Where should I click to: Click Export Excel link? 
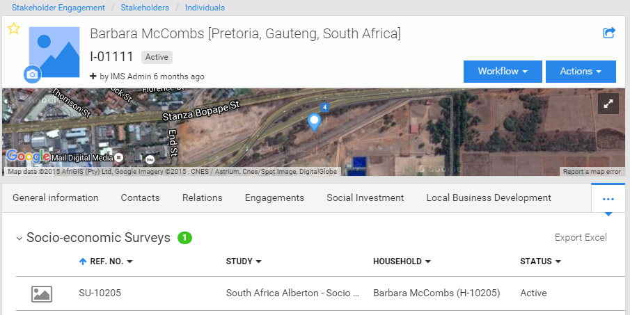coord(581,238)
